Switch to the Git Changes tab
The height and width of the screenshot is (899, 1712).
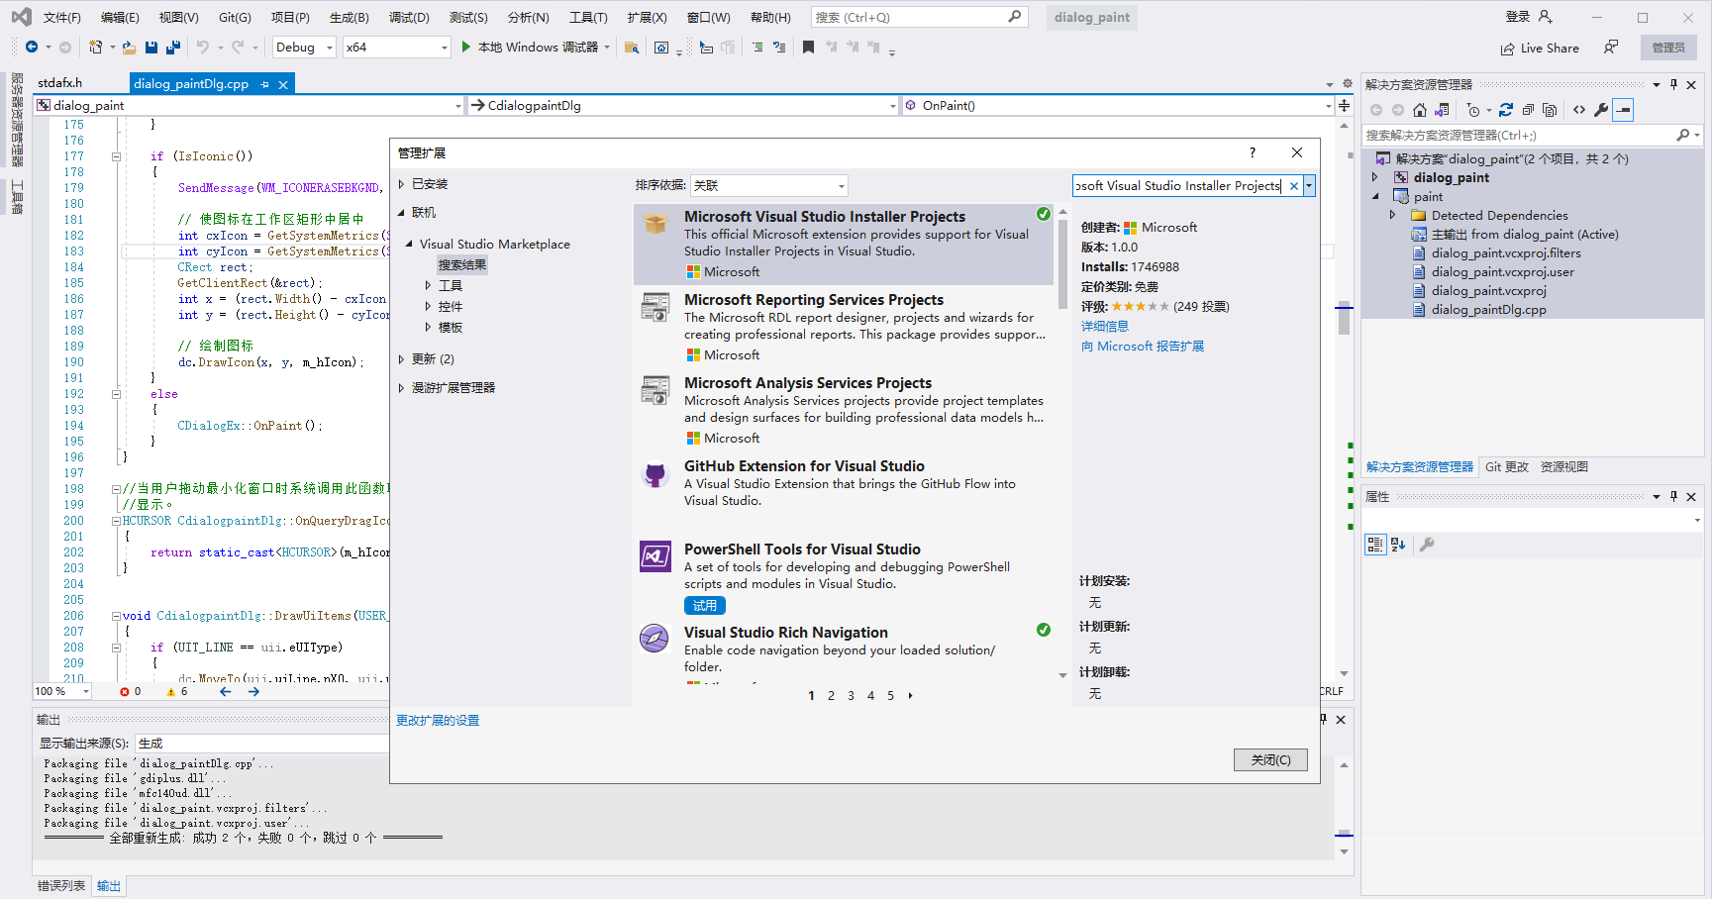coord(1506,467)
